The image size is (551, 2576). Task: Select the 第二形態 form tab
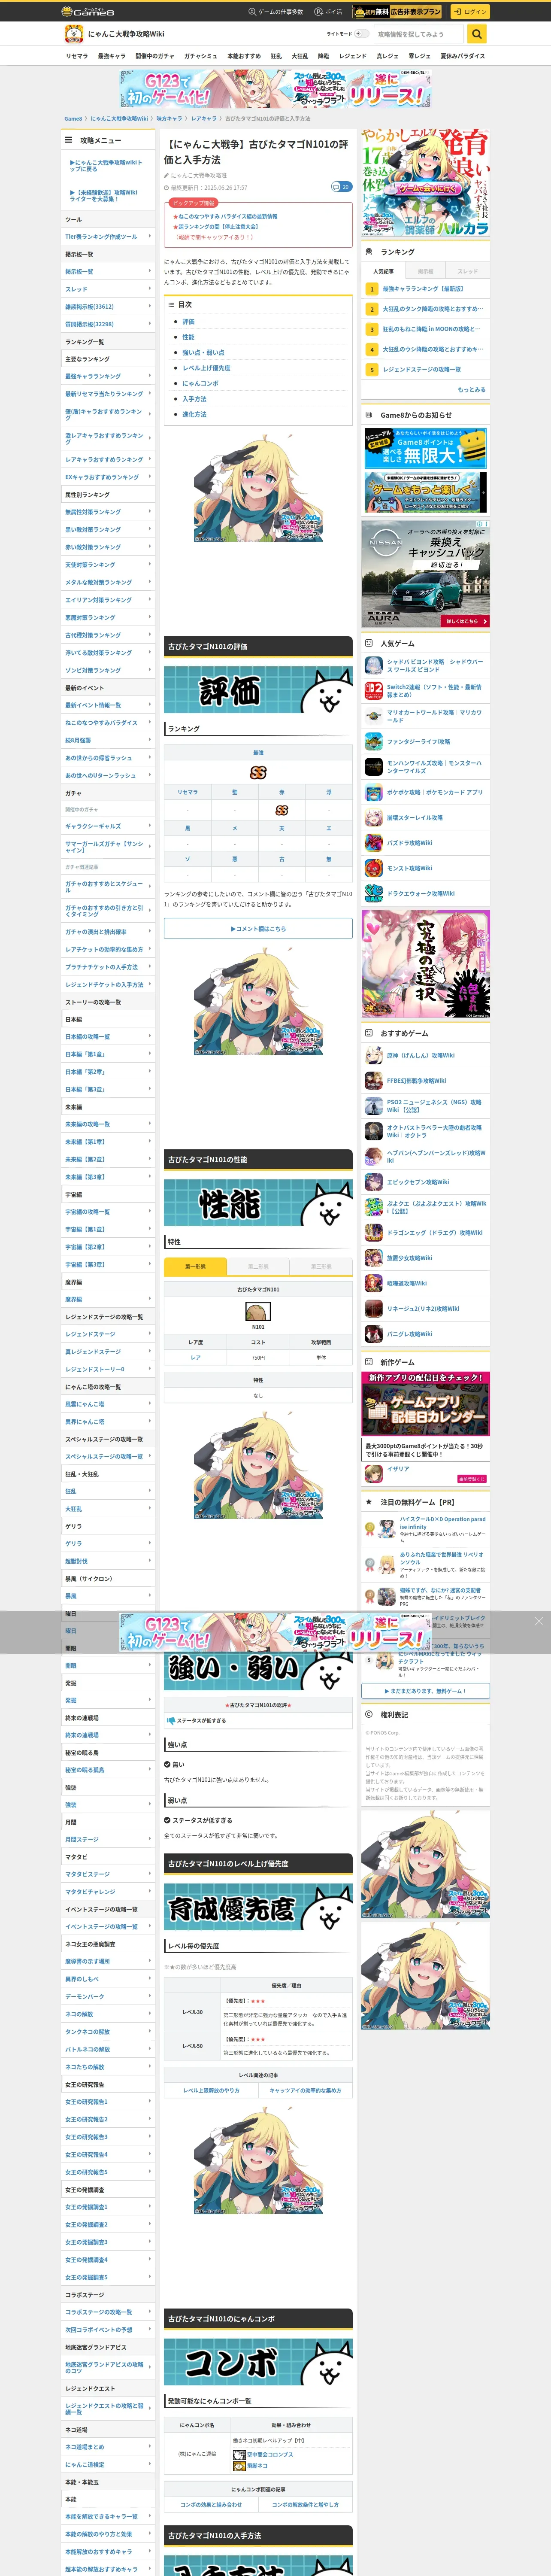tap(258, 1266)
